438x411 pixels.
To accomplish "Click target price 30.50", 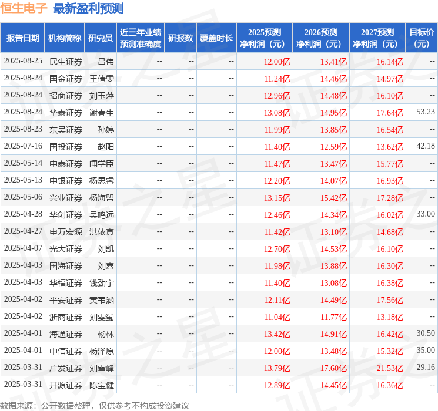I will (426, 333).
